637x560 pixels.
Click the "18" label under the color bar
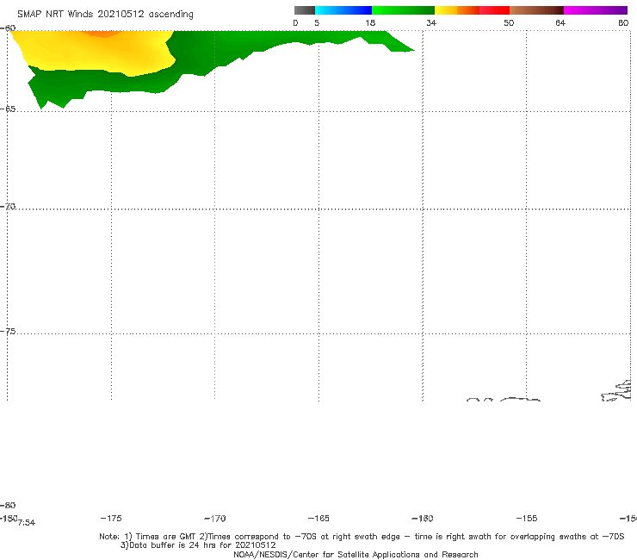[x=370, y=22]
